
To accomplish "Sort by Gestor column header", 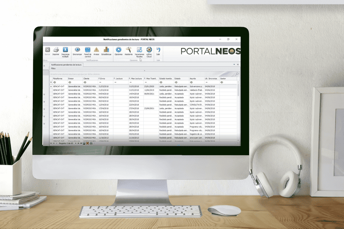I will (228, 78).
